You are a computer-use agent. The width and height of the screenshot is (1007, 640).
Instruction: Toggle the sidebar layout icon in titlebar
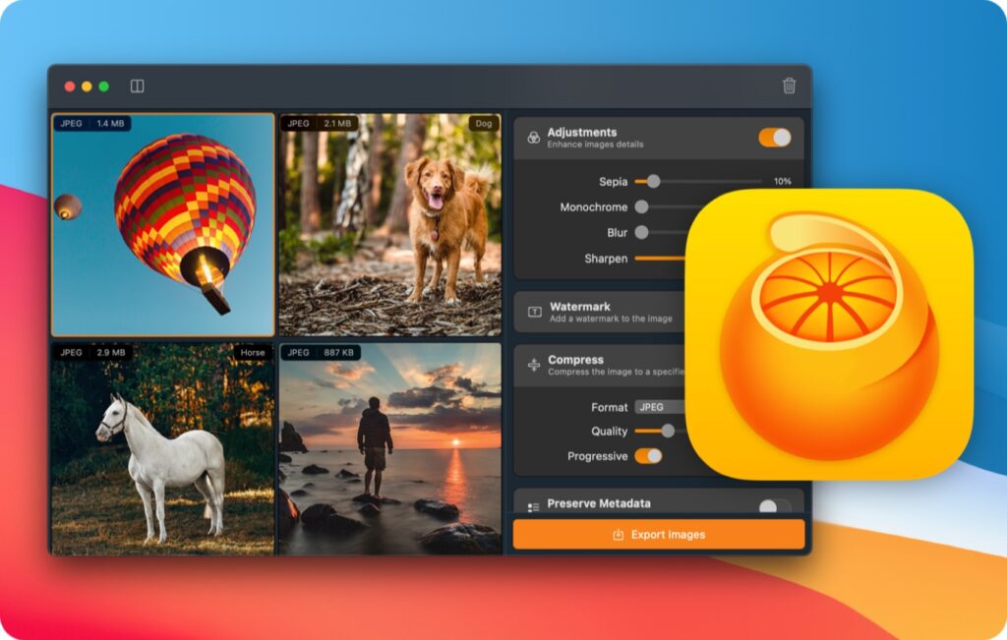pos(136,86)
